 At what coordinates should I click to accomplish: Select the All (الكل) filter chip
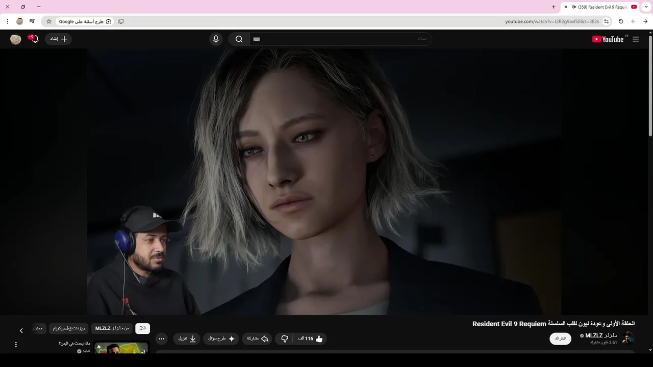[142, 328]
